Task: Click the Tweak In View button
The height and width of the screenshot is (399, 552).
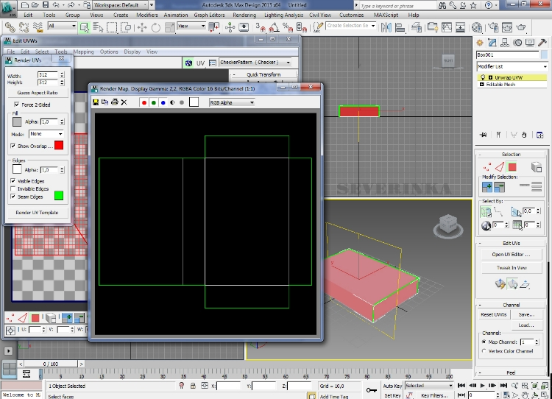Action: pyautogui.click(x=512, y=268)
